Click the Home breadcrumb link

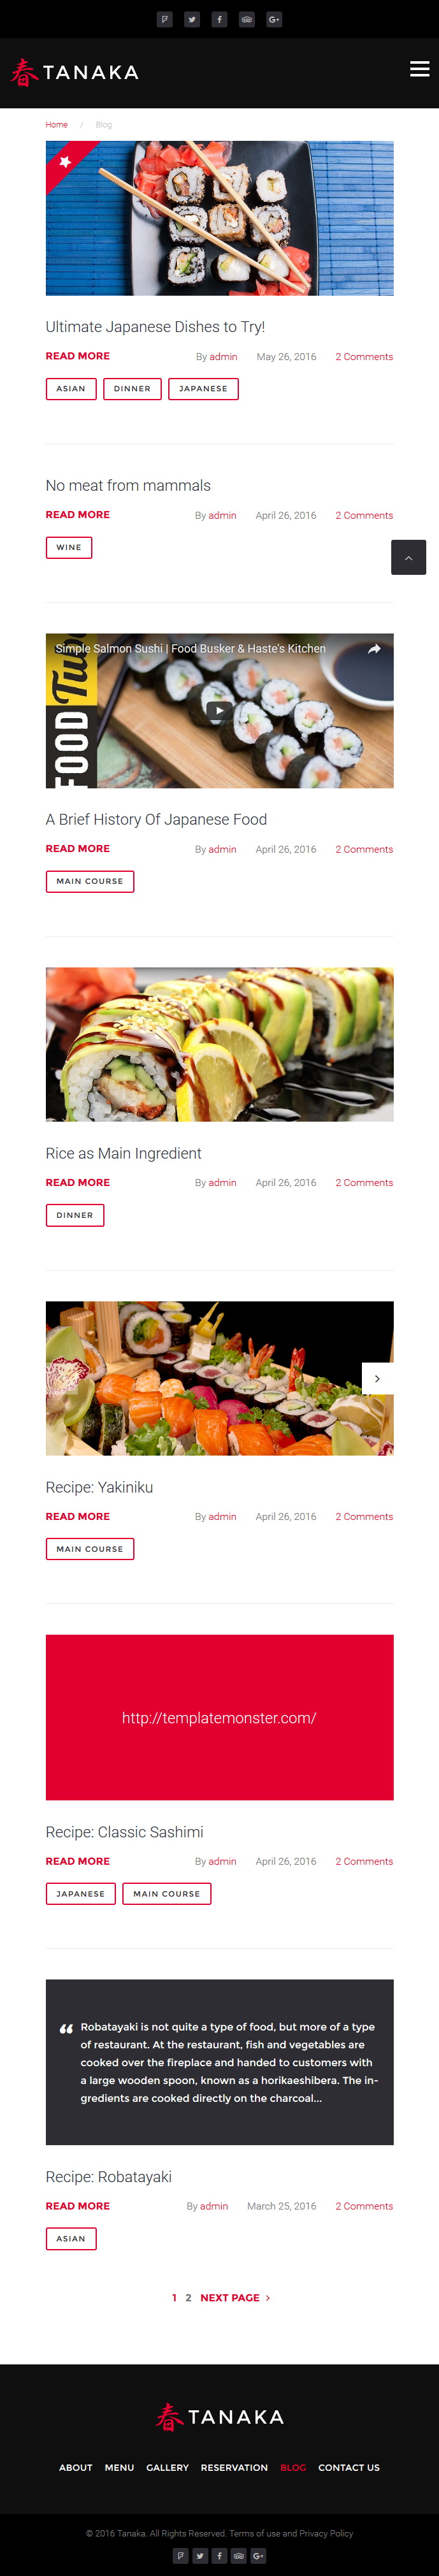[56, 125]
